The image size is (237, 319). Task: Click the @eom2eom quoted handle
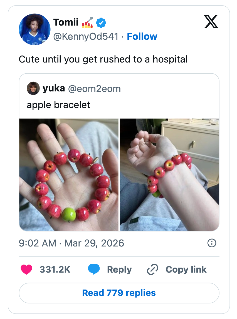coord(94,88)
